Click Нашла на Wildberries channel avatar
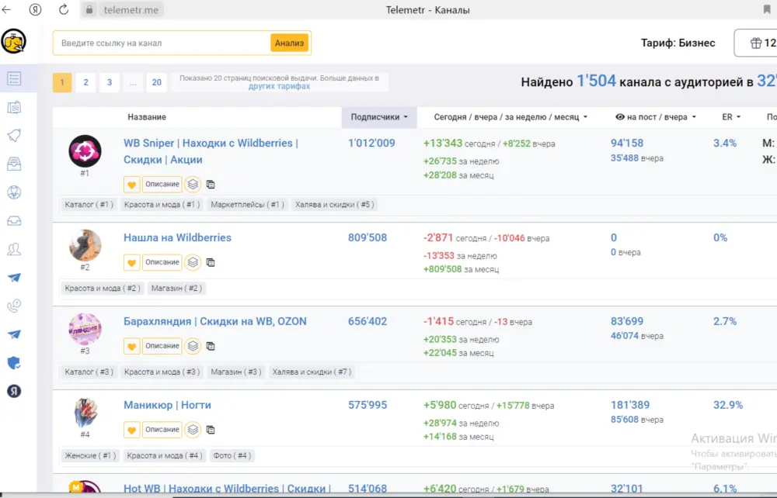 tap(85, 245)
